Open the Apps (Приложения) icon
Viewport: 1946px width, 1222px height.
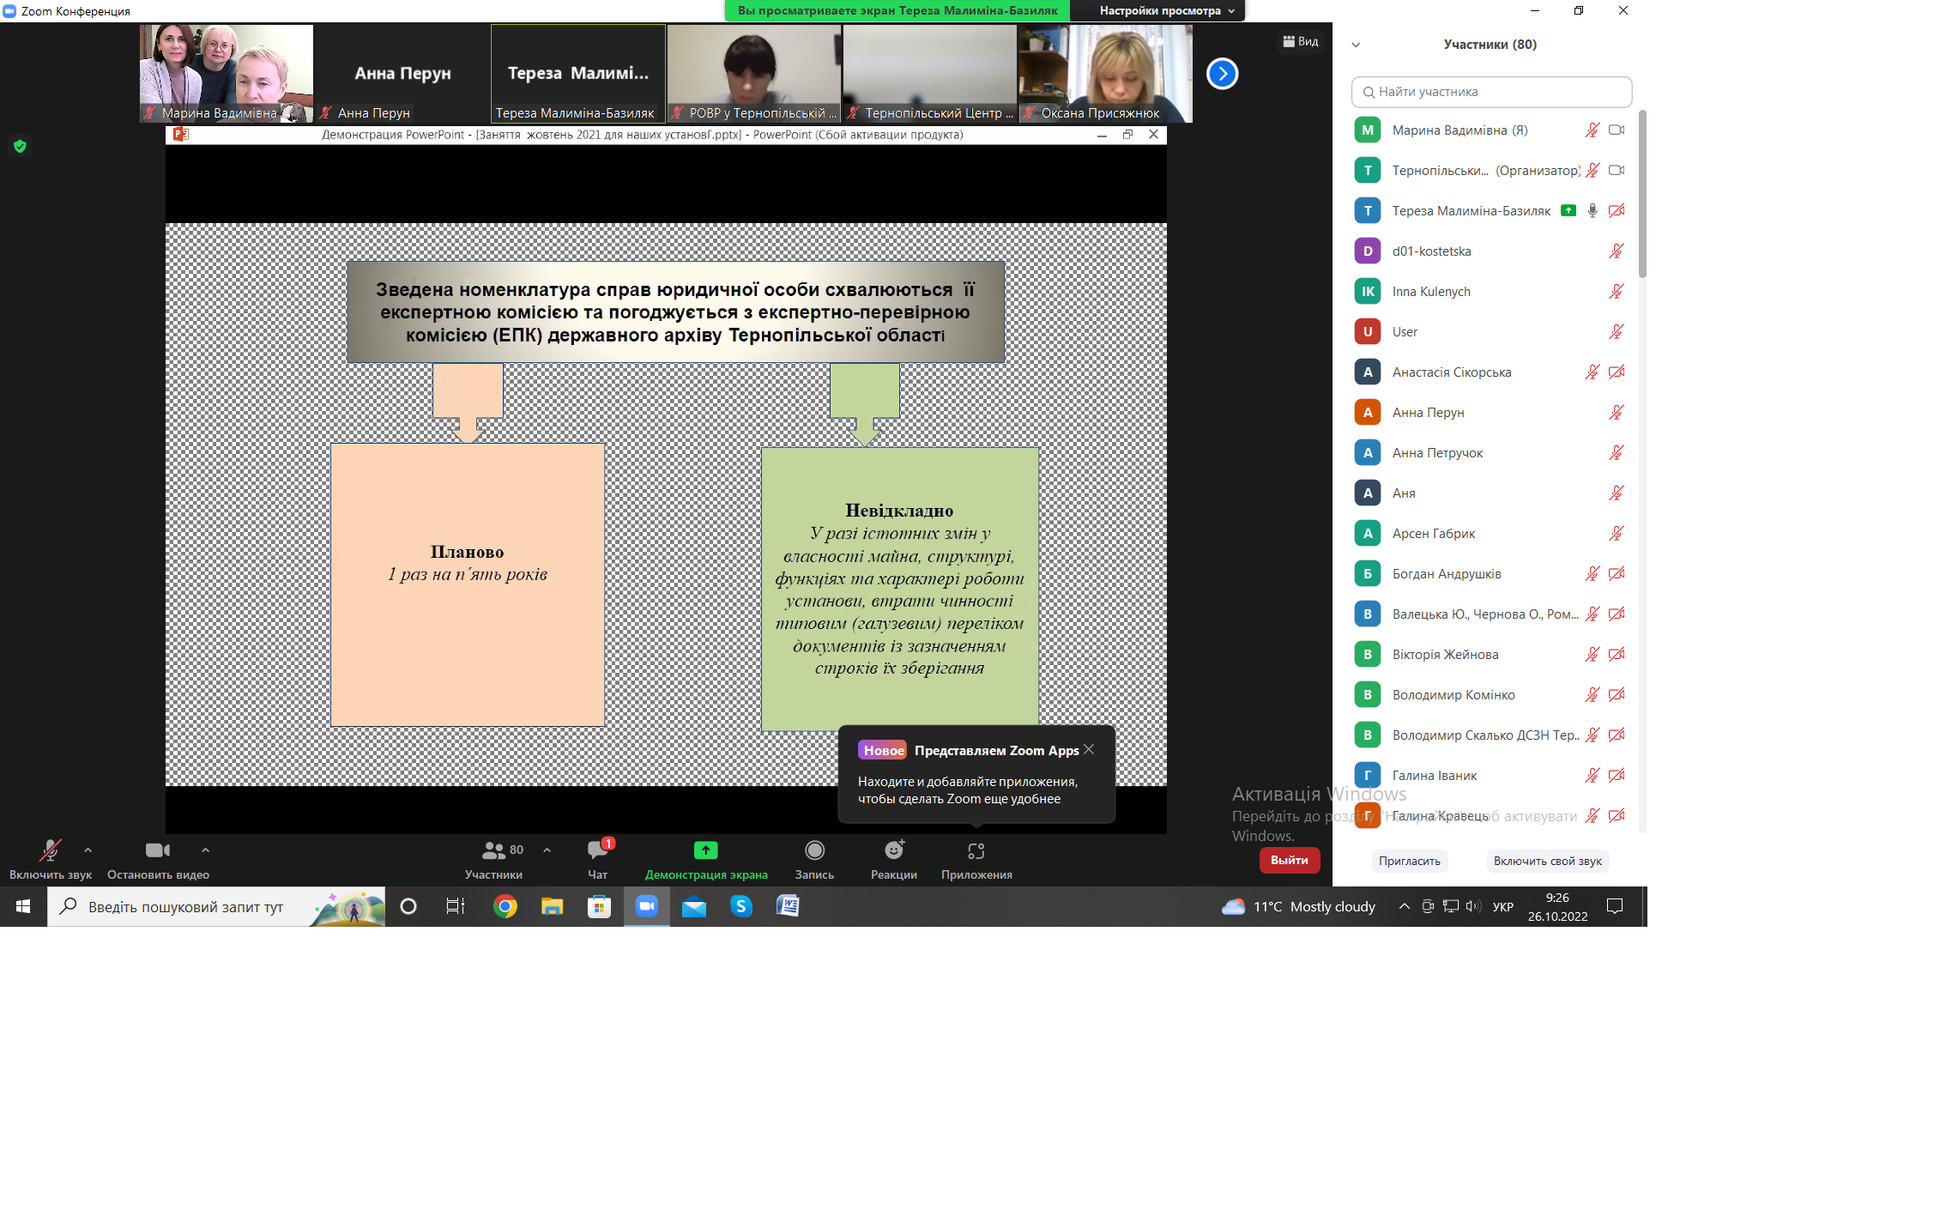(976, 850)
